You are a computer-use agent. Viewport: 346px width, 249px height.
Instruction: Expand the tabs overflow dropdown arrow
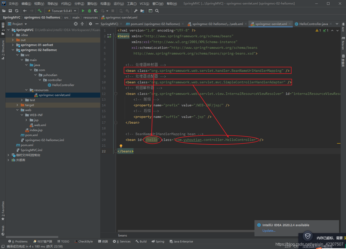pyautogui.click(x=337, y=24)
